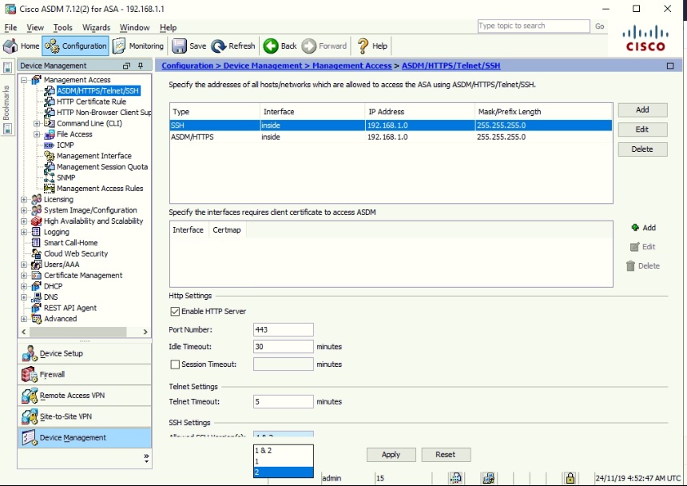The height and width of the screenshot is (486, 687).
Task: Open the View menu
Action: (x=35, y=28)
